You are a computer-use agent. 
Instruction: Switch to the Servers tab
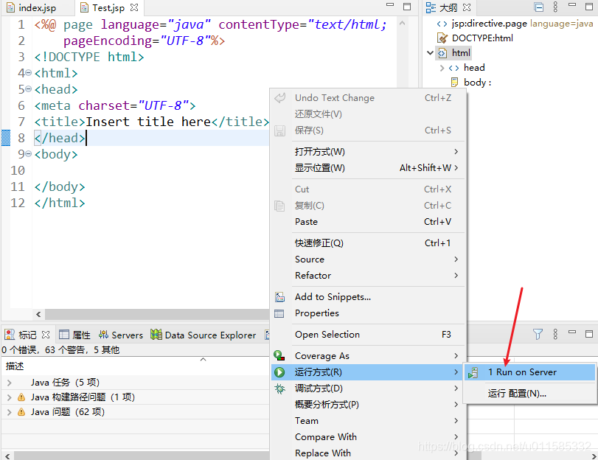point(120,335)
